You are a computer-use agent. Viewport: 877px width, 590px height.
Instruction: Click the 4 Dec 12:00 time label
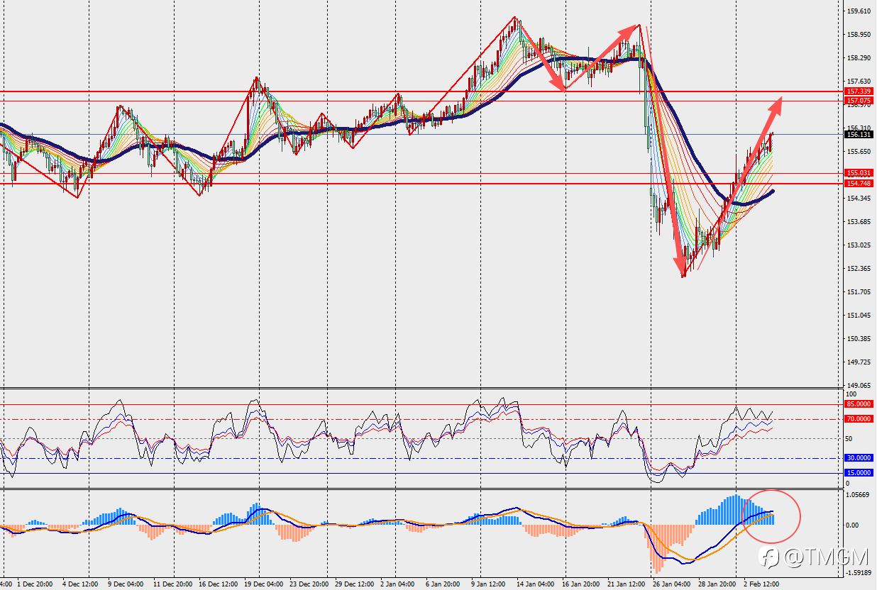coord(80,584)
